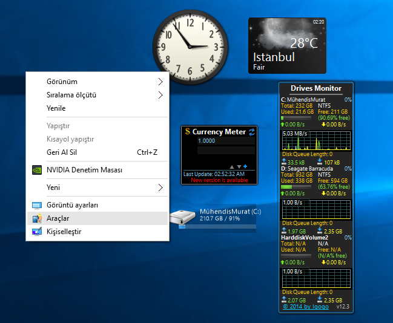Click 'New version is available' notice
The image size is (393, 323).
coord(219,180)
